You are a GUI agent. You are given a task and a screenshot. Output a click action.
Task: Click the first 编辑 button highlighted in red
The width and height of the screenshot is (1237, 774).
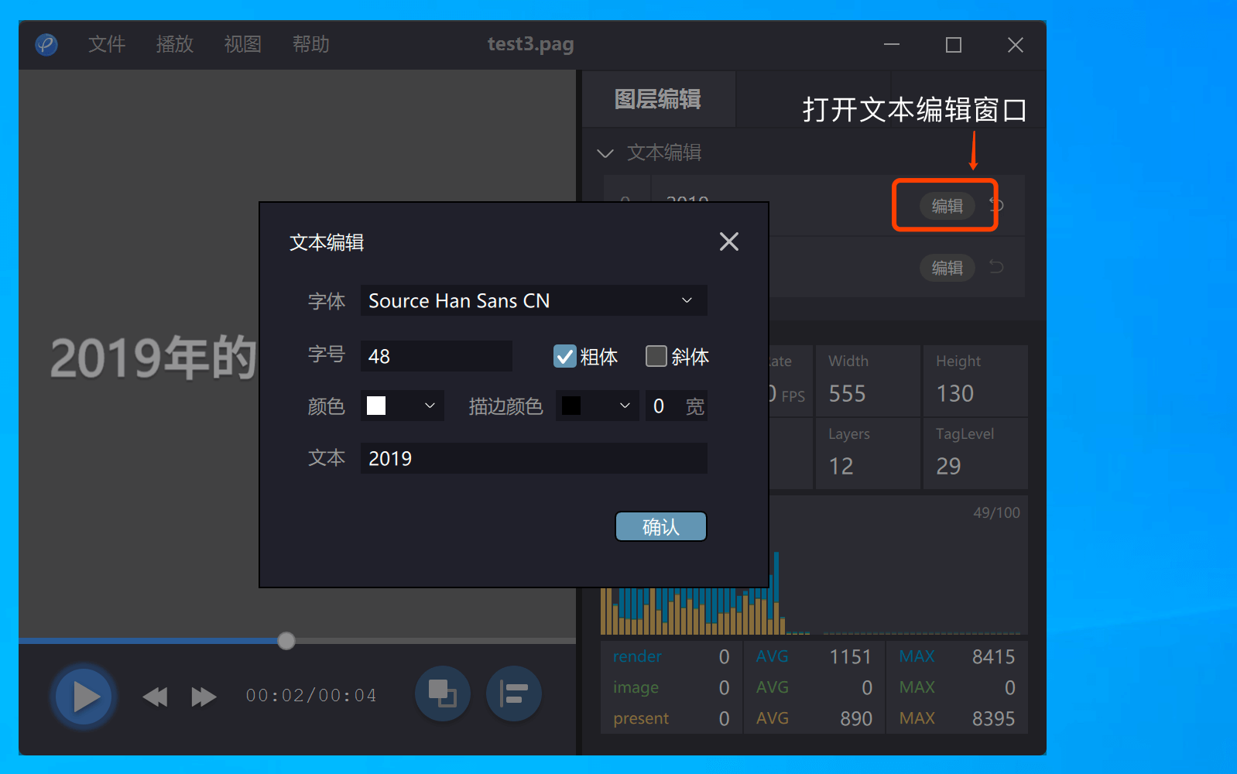click(x=947, y=206)
